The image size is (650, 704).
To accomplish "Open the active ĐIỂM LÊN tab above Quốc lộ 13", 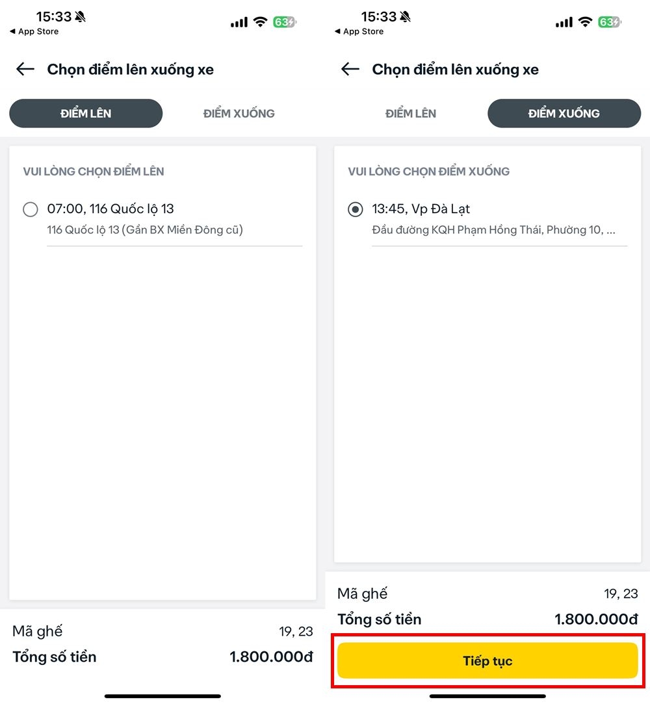I will [86, 113].
